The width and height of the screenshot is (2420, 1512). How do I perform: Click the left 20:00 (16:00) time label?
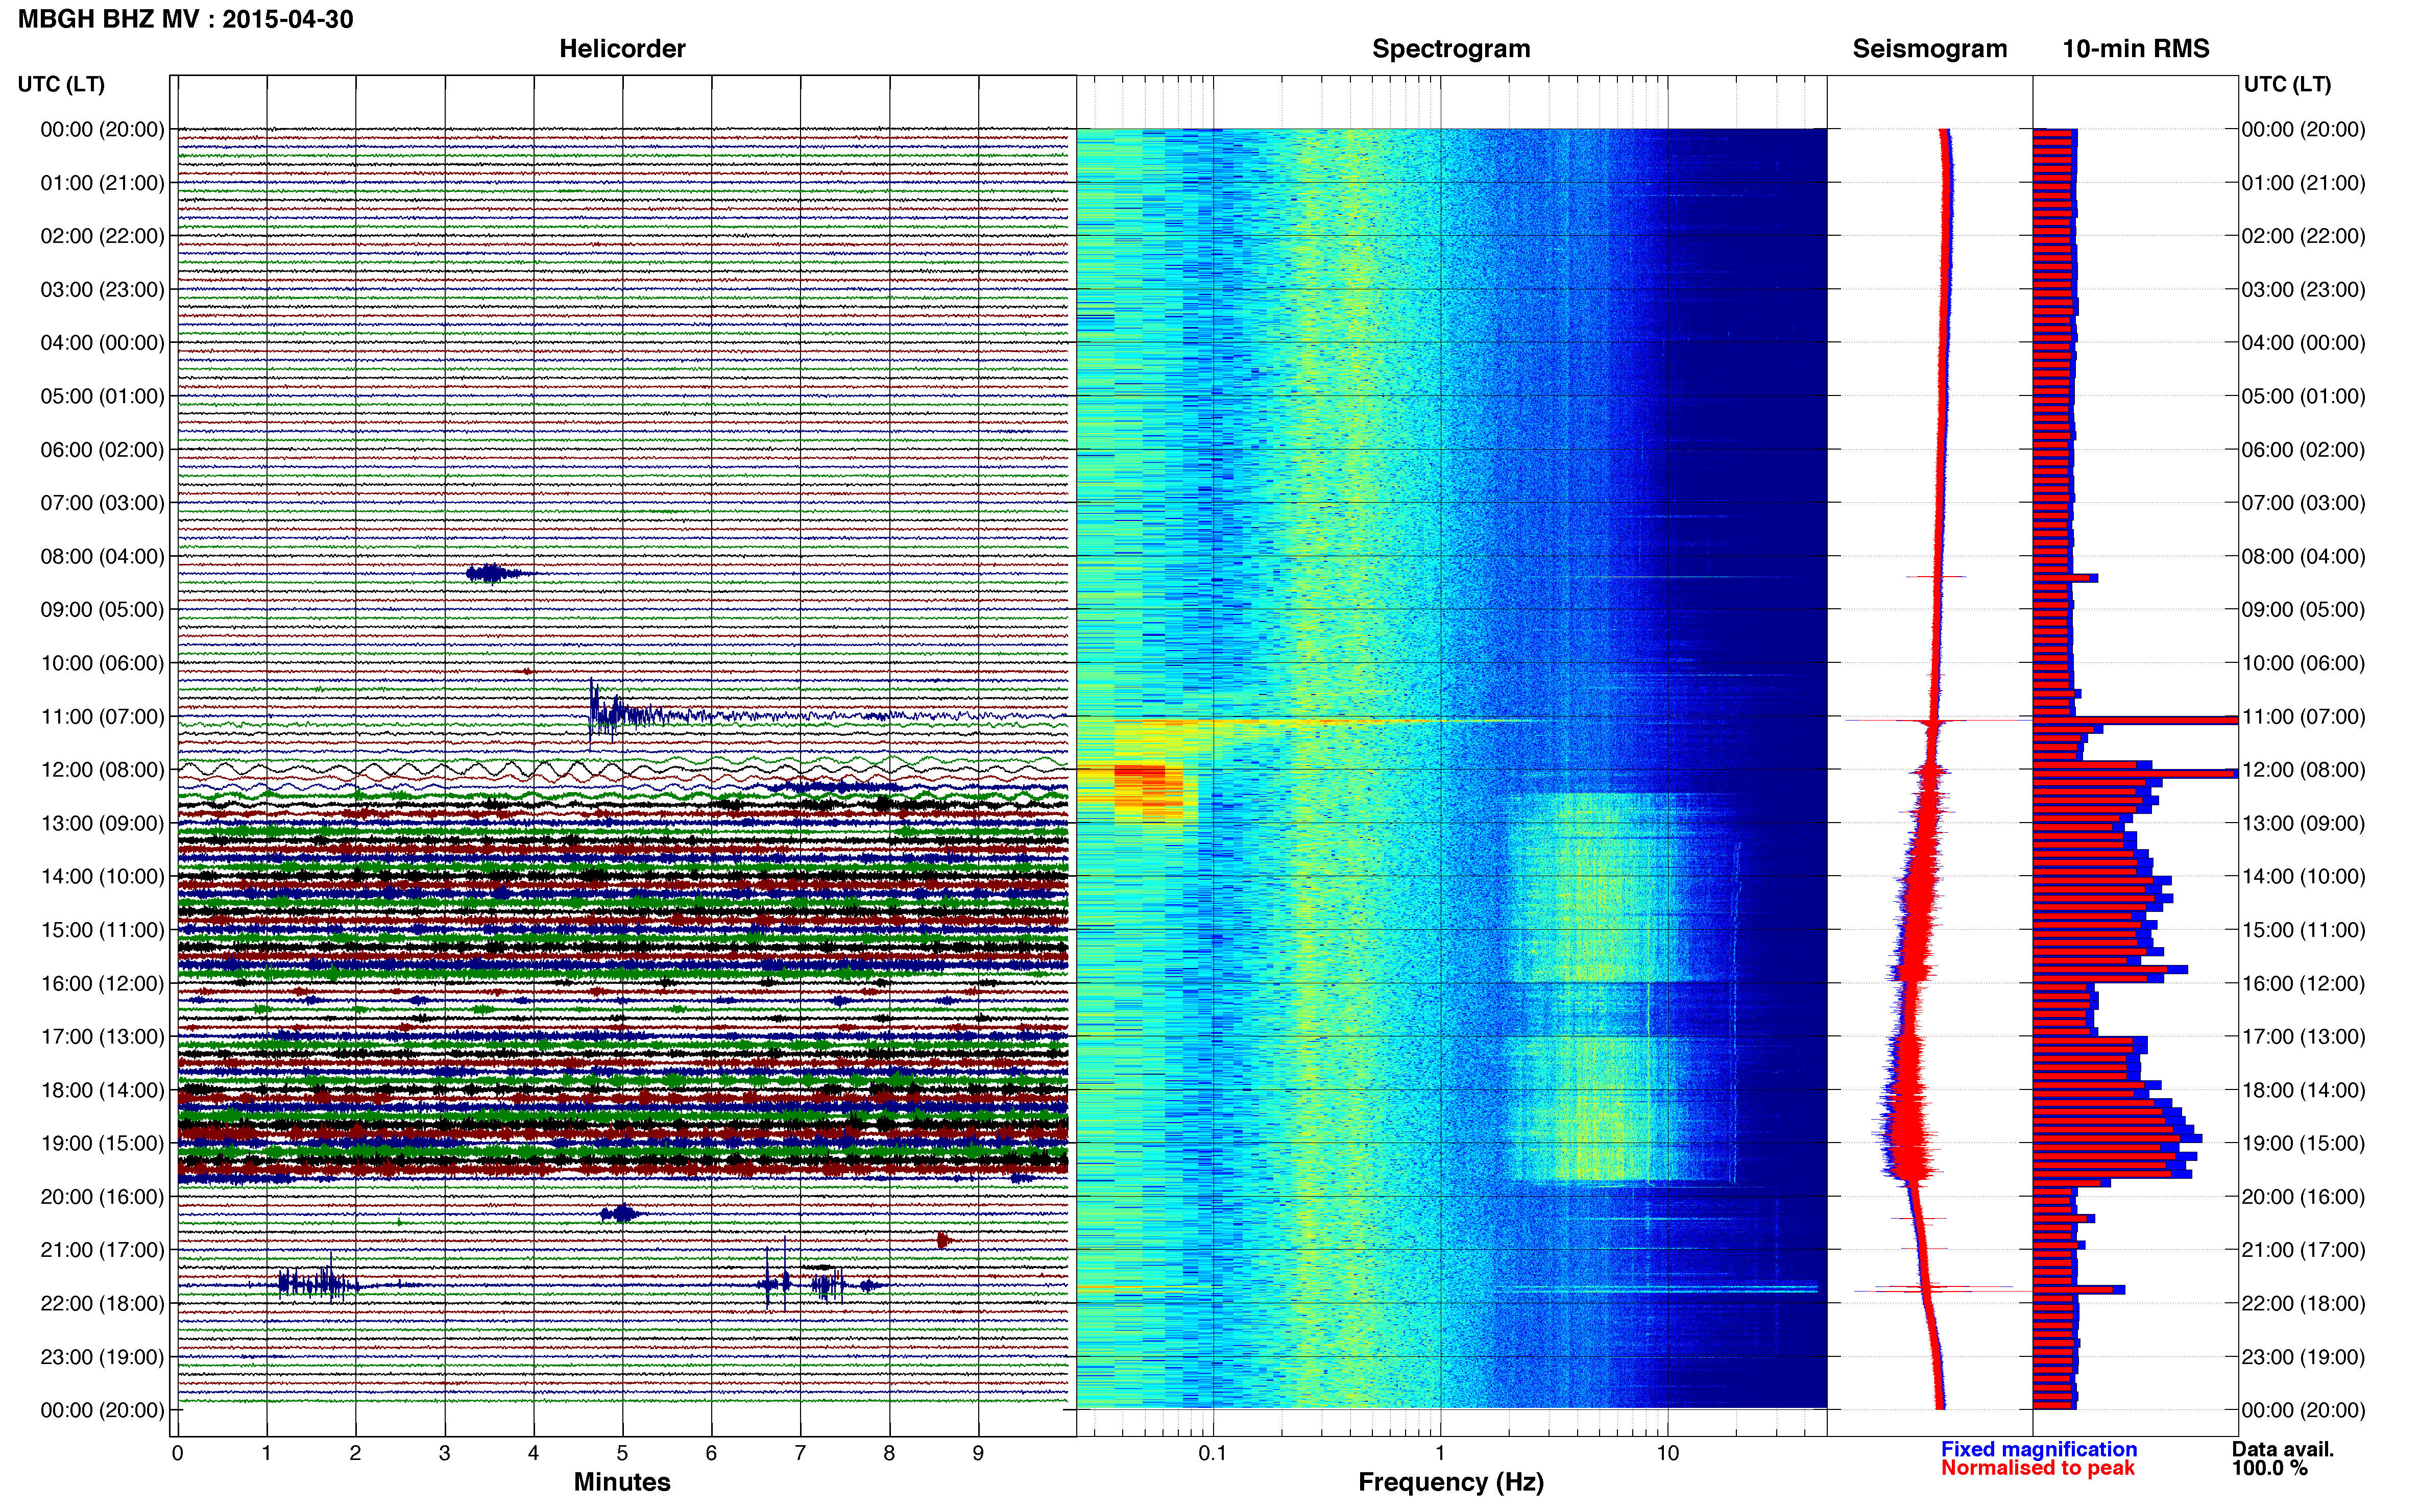pyautogui.click(x=102, y=1197)
